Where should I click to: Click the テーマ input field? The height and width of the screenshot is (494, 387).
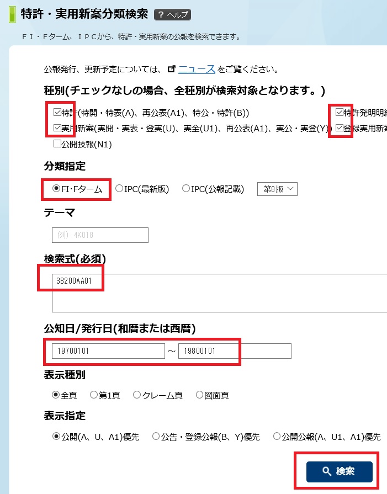tap(100, 235)
